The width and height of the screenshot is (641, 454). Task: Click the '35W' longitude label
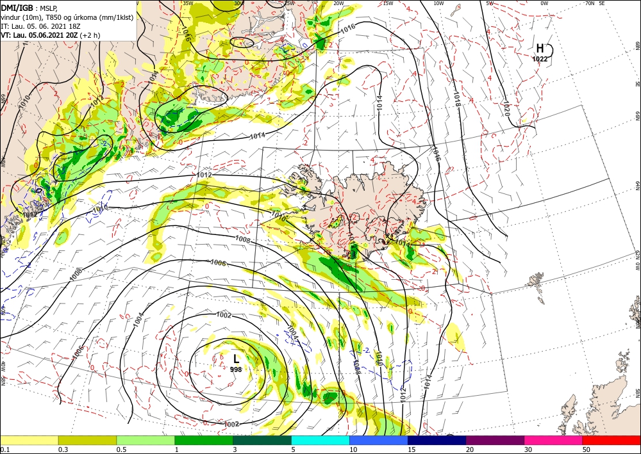coord(188,3)
